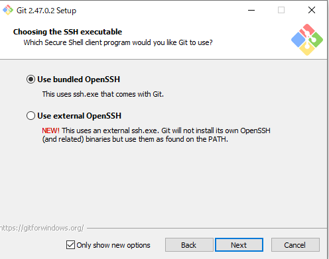The image size is (329, 259).
Task: Click the 'Which Secure Shell client program' subtitle
Action: click(x=118, y=42)
